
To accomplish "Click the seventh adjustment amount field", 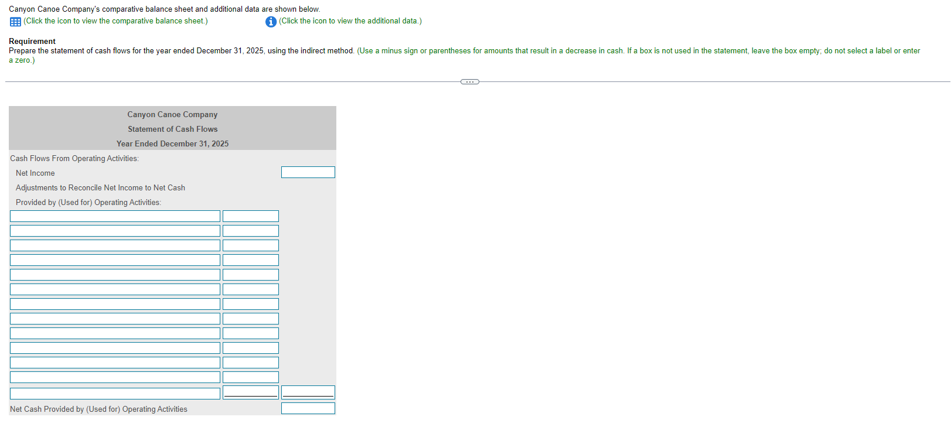I will point(251,304).
